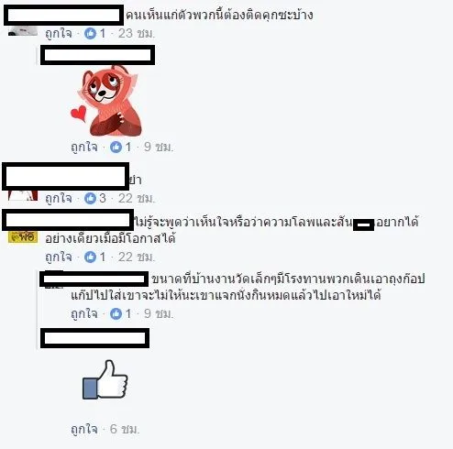
Task: Click the like icon beside the 23 ชม. comment
Action: 90,33
